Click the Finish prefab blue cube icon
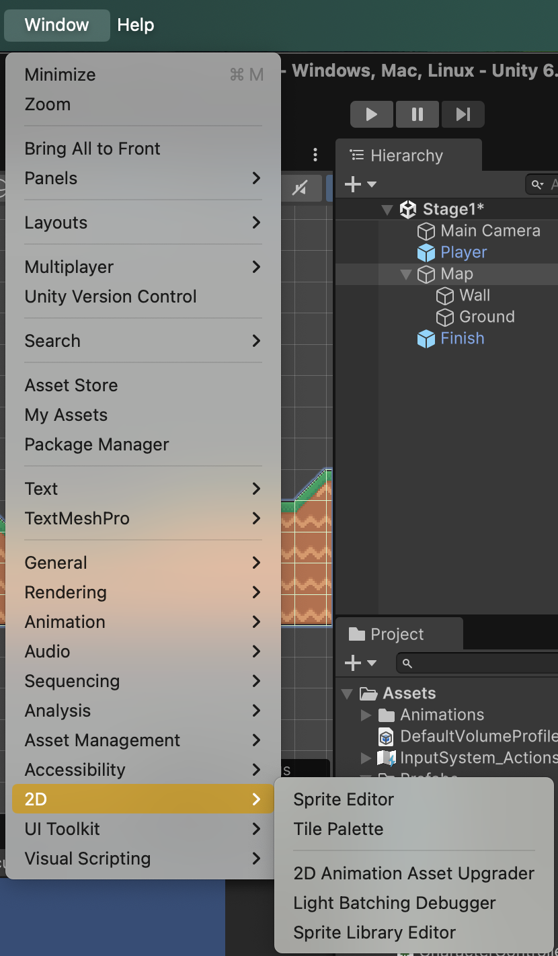This screenshot has height=956, width=558. [426, 339]
